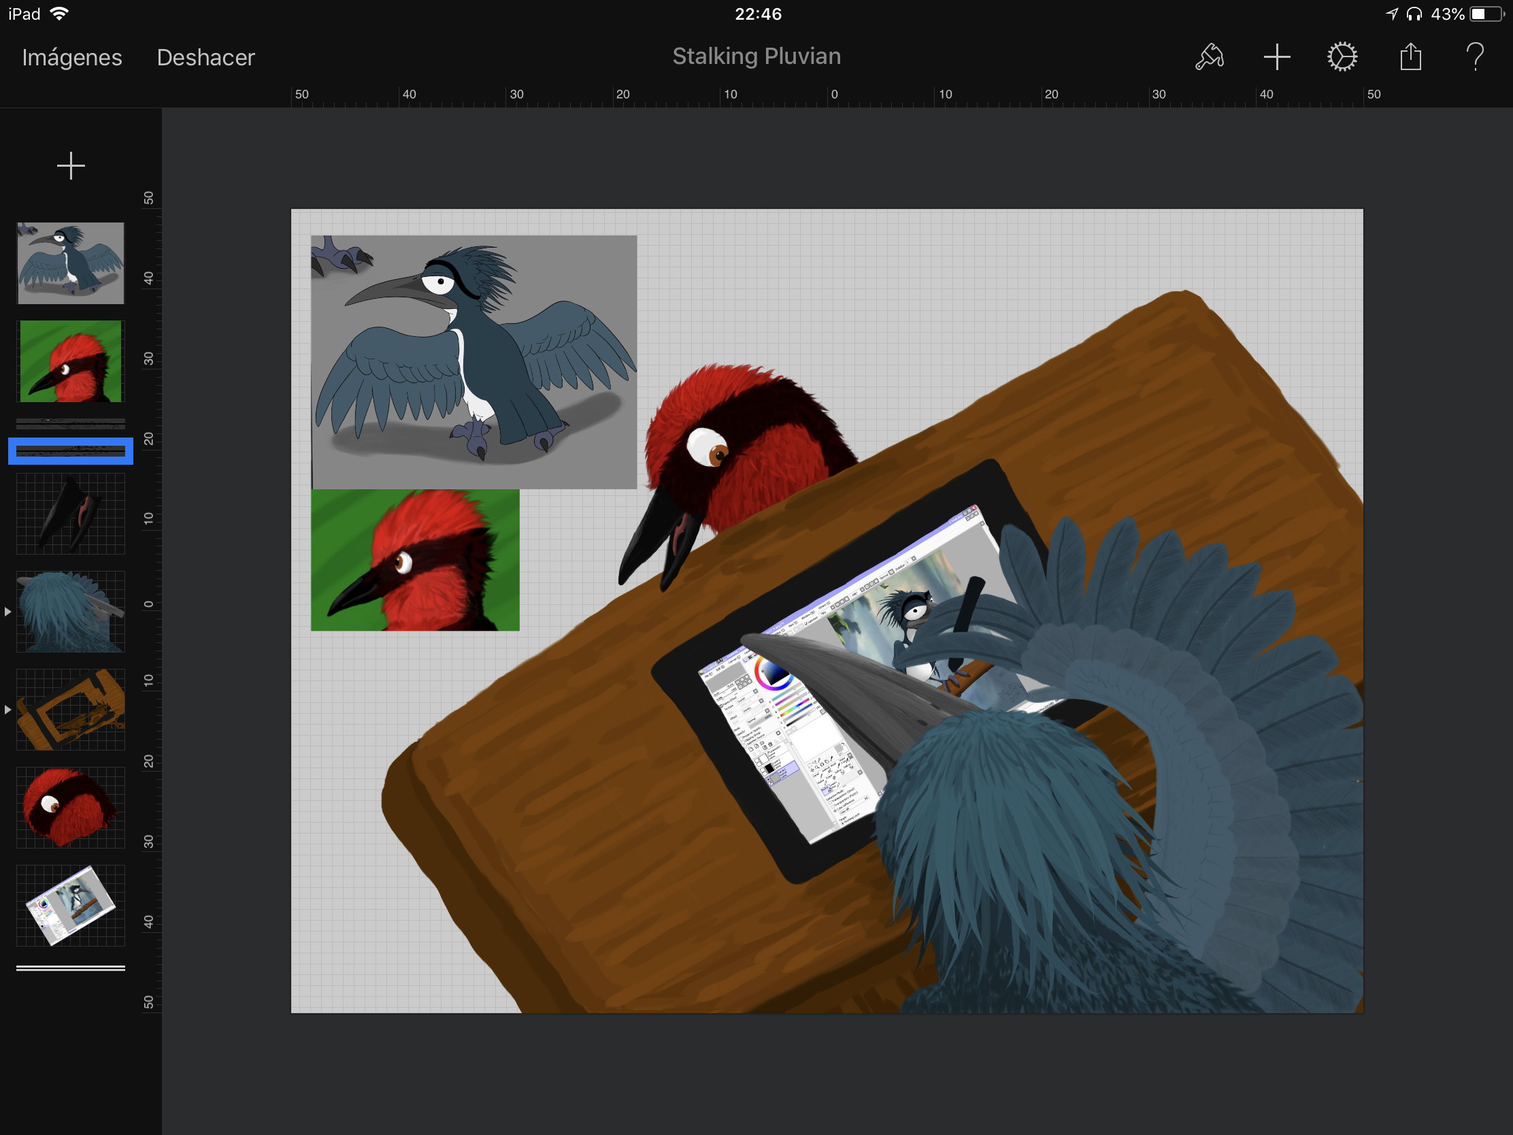
Task: Select the pluvian bird sketch layer thumbnail
Action: click(x=71, y=263)
